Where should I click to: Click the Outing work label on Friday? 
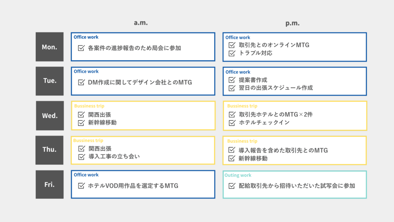pyautogui.click(x=238, y=175)
